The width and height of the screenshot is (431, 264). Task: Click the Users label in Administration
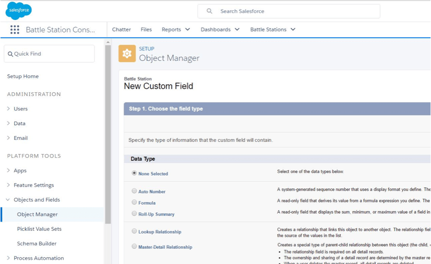pyautogui.click(x=20, y=108)
